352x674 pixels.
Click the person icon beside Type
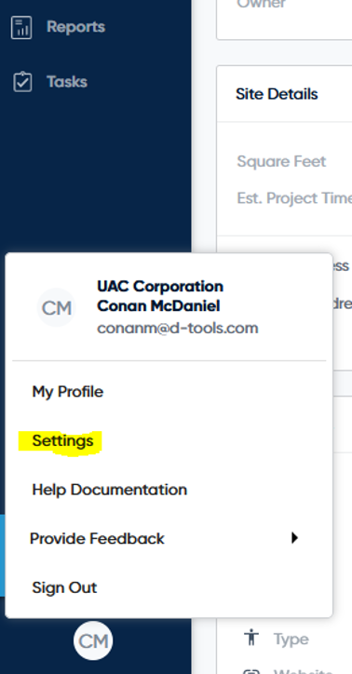coord(251,638)
